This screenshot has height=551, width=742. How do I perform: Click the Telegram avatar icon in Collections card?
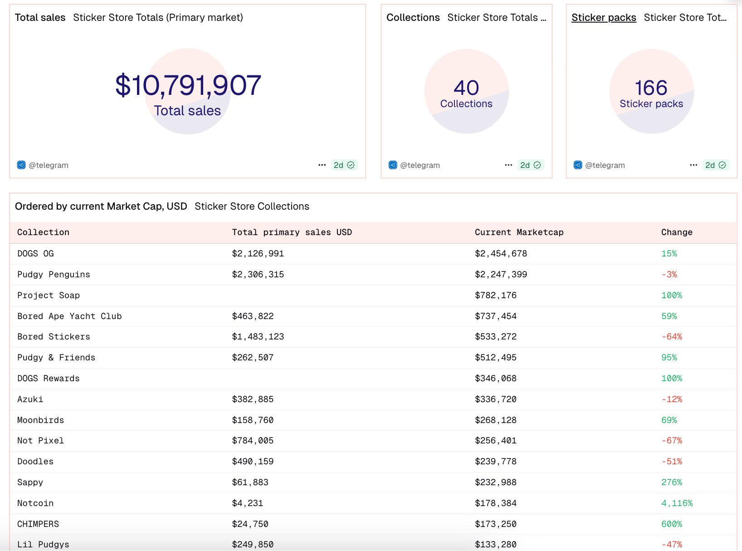pyautogui.click(x=393, y=165)
